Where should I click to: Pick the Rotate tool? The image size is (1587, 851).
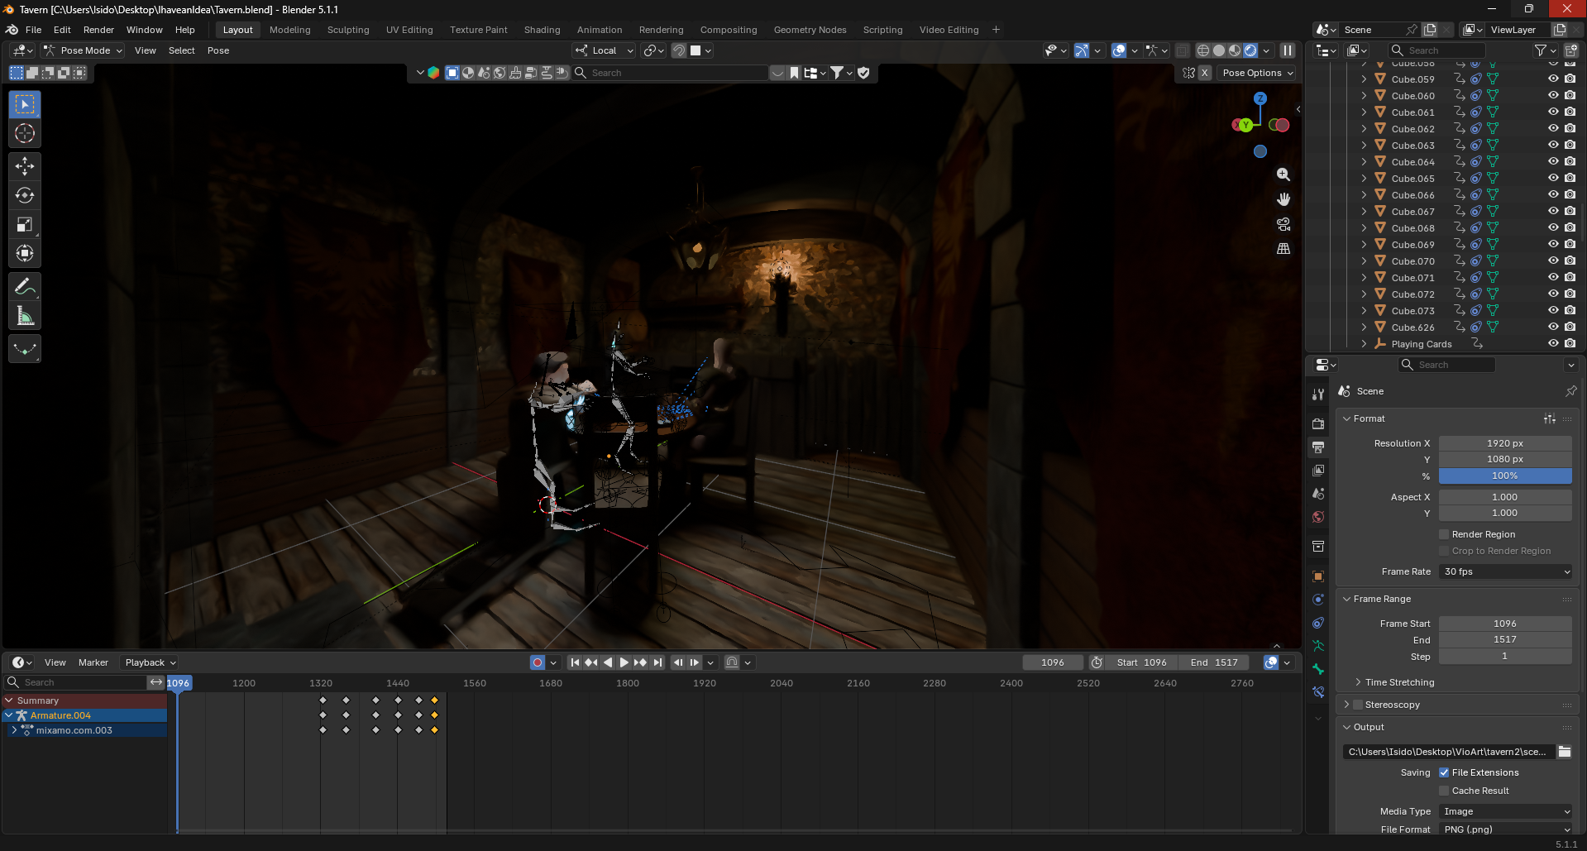25,195
